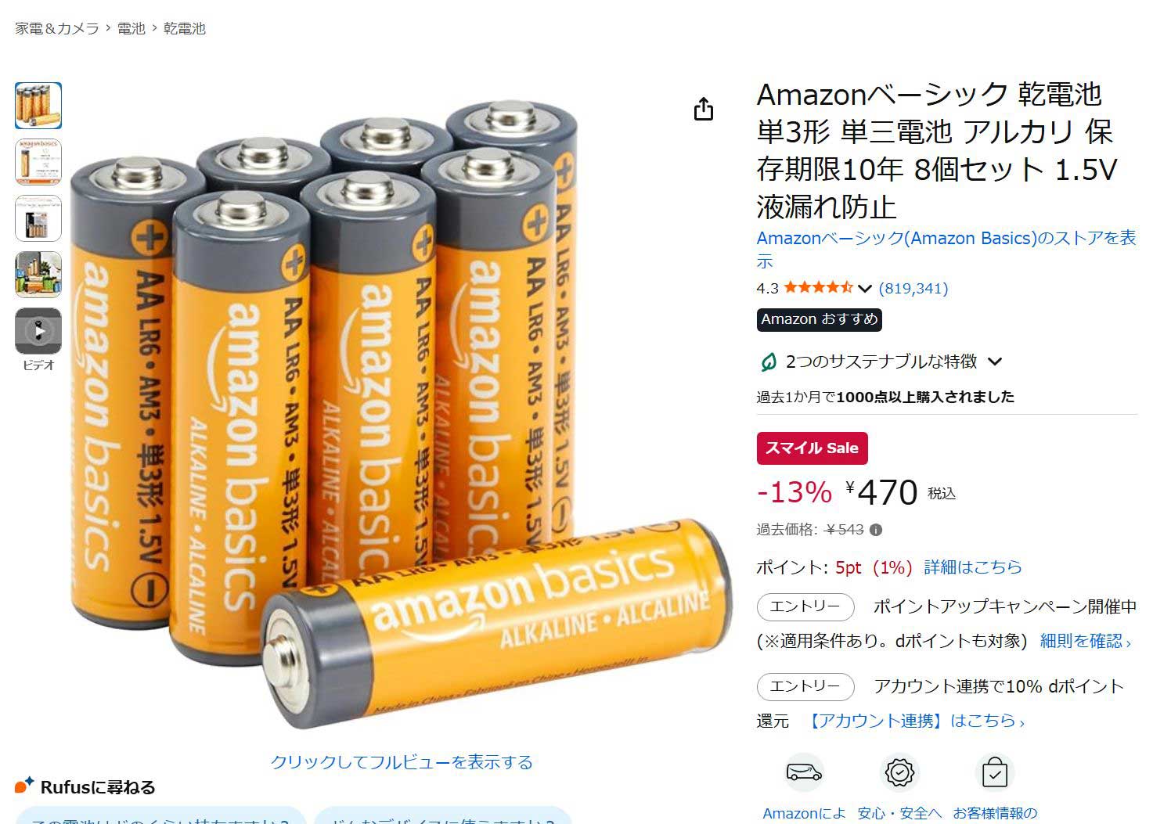Viewport: 1153px width, 824px height.
Task: Expand the sustainable features chevron
Action: (995, 362)
